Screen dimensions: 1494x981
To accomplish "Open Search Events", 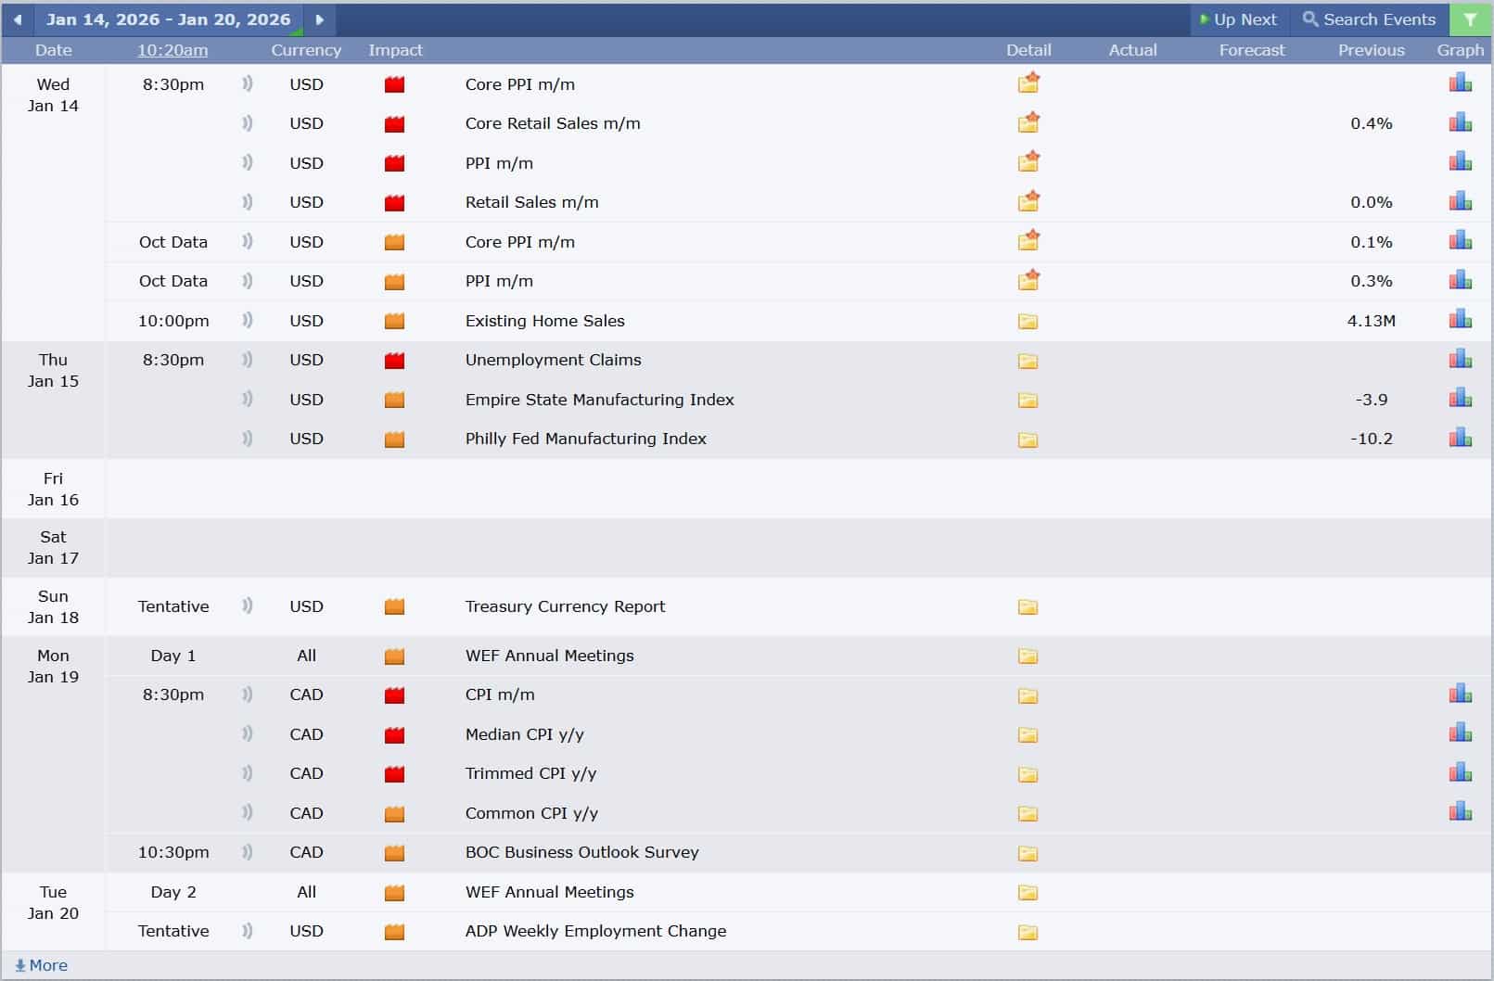I will [1369, 19].
